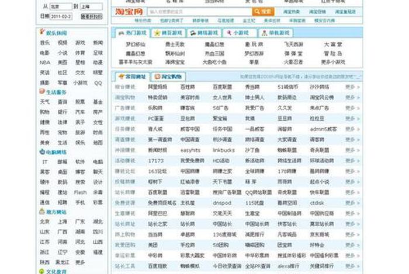
Task: Open the 小游戏 tab
Action: tap(240, 33)
